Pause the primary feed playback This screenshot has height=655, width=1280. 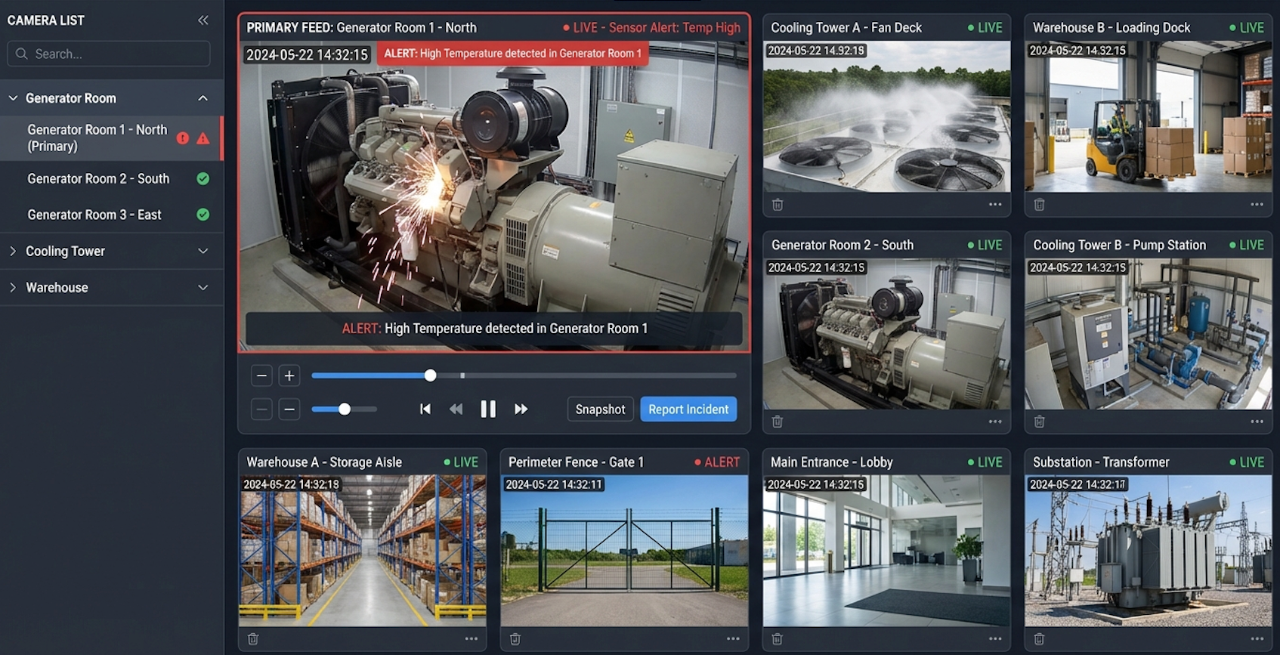tap(488, 409)
